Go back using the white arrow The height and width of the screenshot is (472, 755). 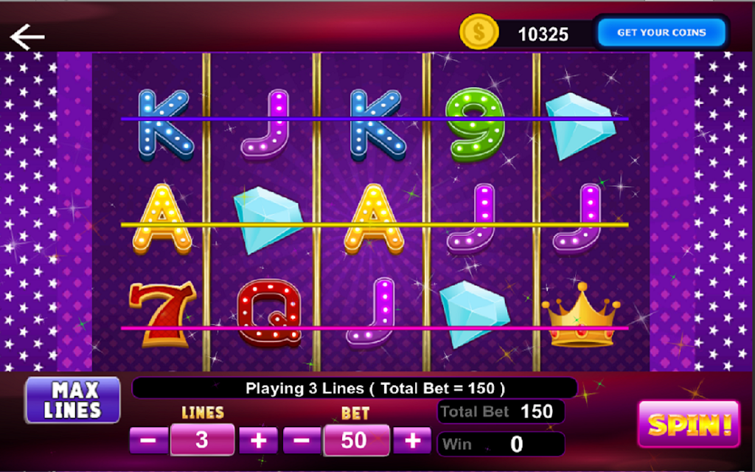27,37
